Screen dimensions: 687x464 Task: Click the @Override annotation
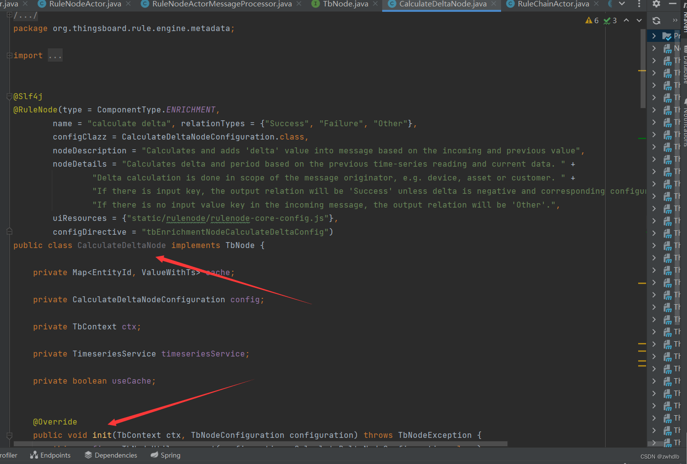click(x=55, y=422)
